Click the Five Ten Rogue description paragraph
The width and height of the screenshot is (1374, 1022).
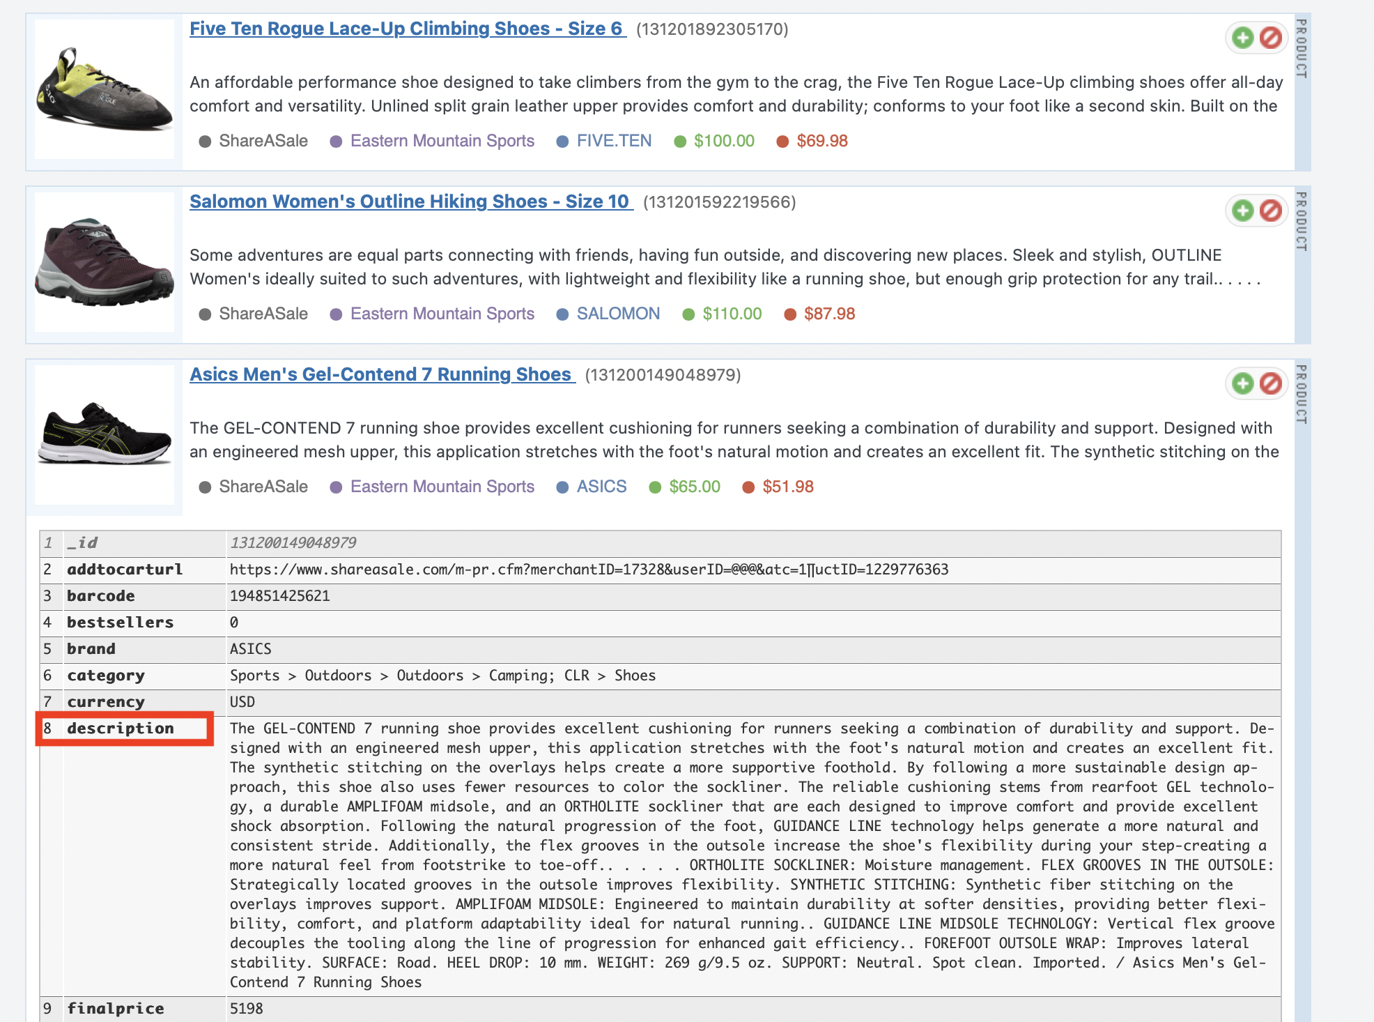pyautogui.click(x=736, y=94)
